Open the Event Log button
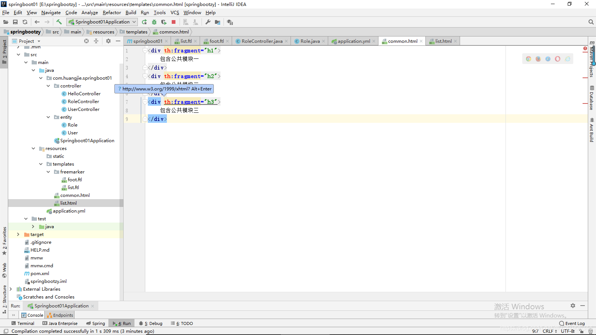This screenshot has height=335, width=596. click(x=572, y=323)
